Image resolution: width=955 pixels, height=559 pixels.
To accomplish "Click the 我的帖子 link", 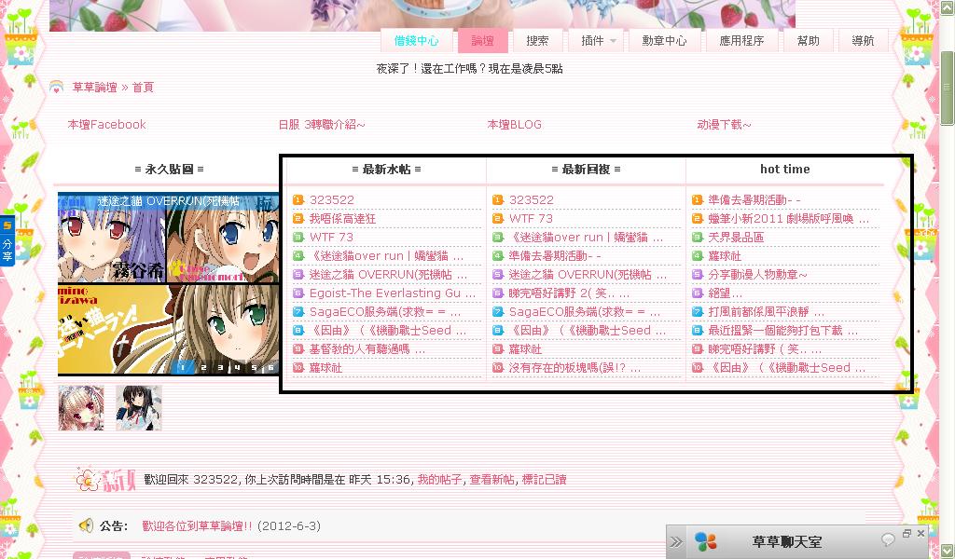I will (440, 480).
